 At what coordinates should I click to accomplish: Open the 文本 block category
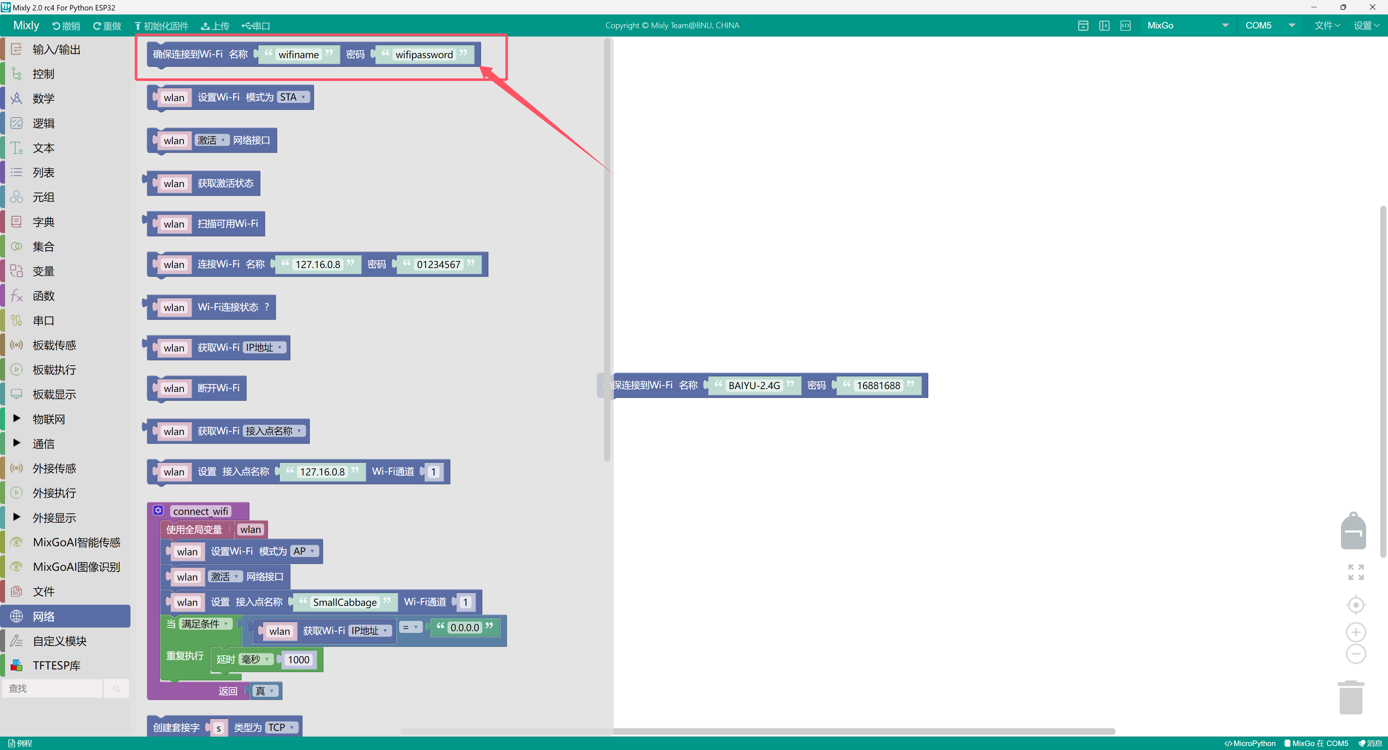(x=65, y=148)
